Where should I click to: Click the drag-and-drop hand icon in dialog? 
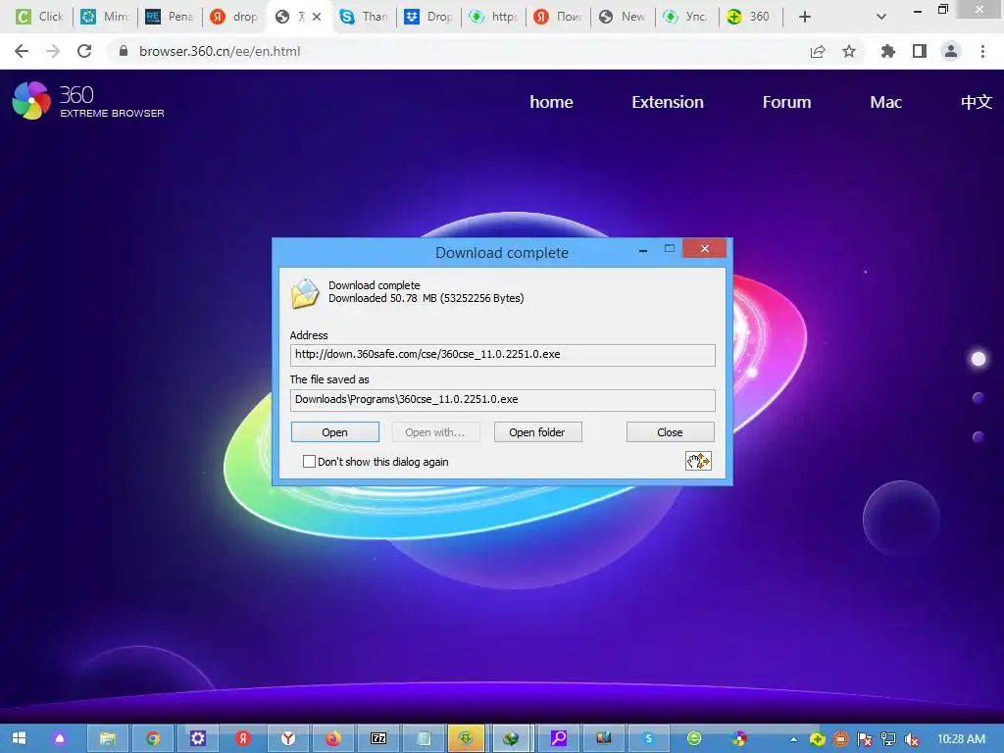point(698,461)
